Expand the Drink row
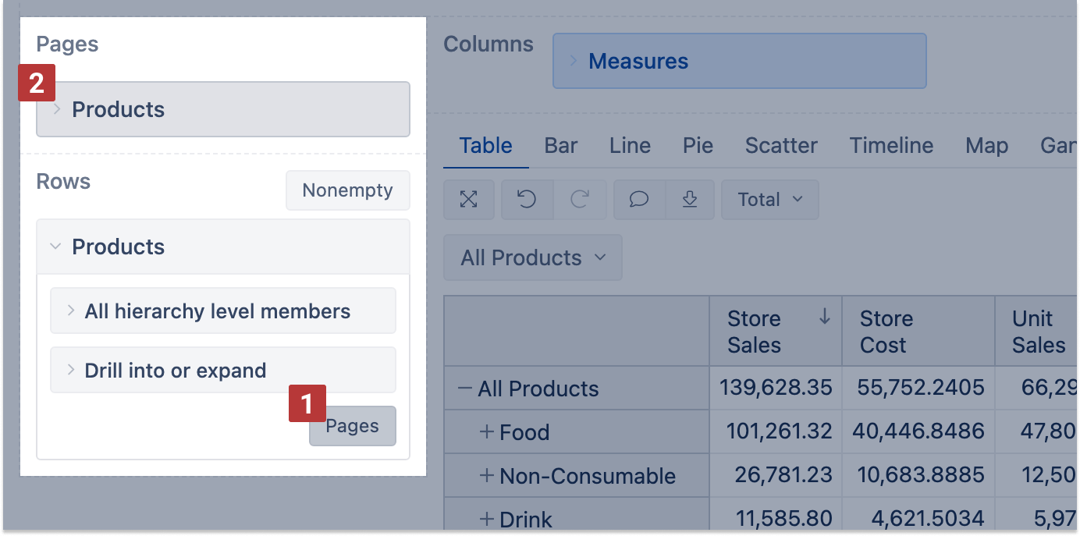Viewport: 1080px width, 536px height. [487, 519]
